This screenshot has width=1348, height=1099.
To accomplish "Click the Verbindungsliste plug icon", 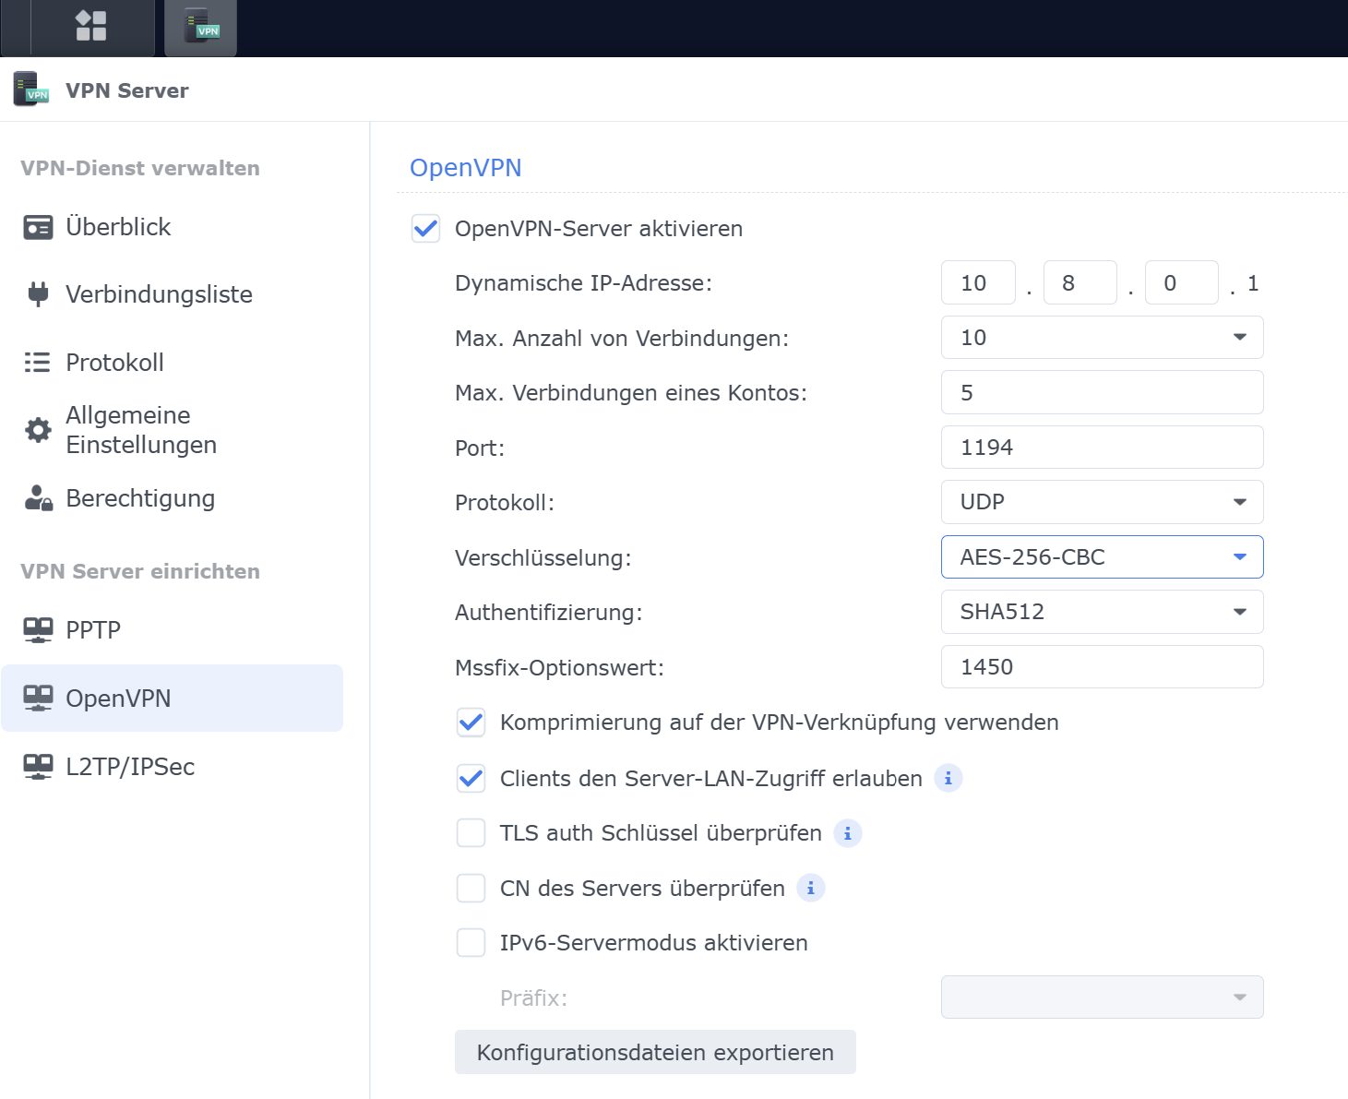I will coord(38,294).
